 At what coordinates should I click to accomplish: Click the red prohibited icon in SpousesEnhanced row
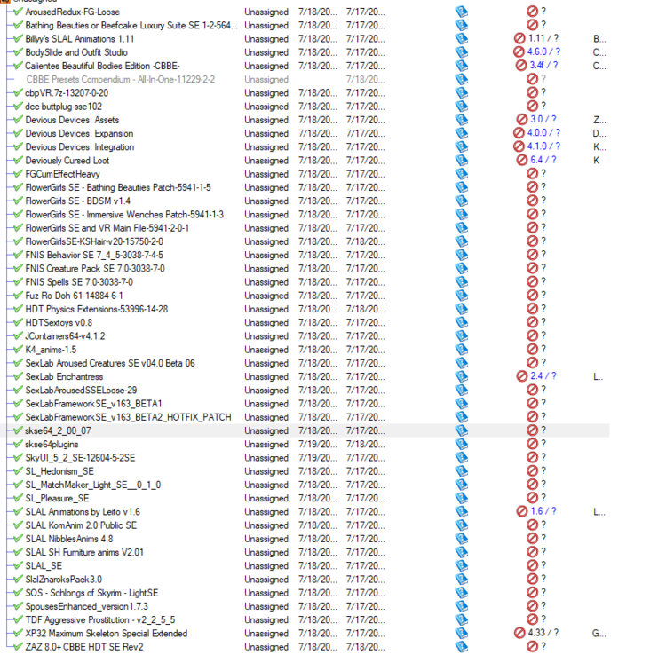532,606
